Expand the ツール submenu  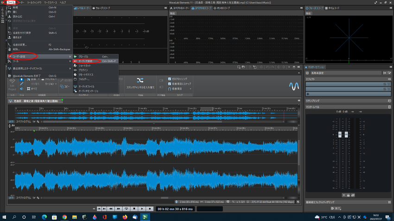pos(40,61)
